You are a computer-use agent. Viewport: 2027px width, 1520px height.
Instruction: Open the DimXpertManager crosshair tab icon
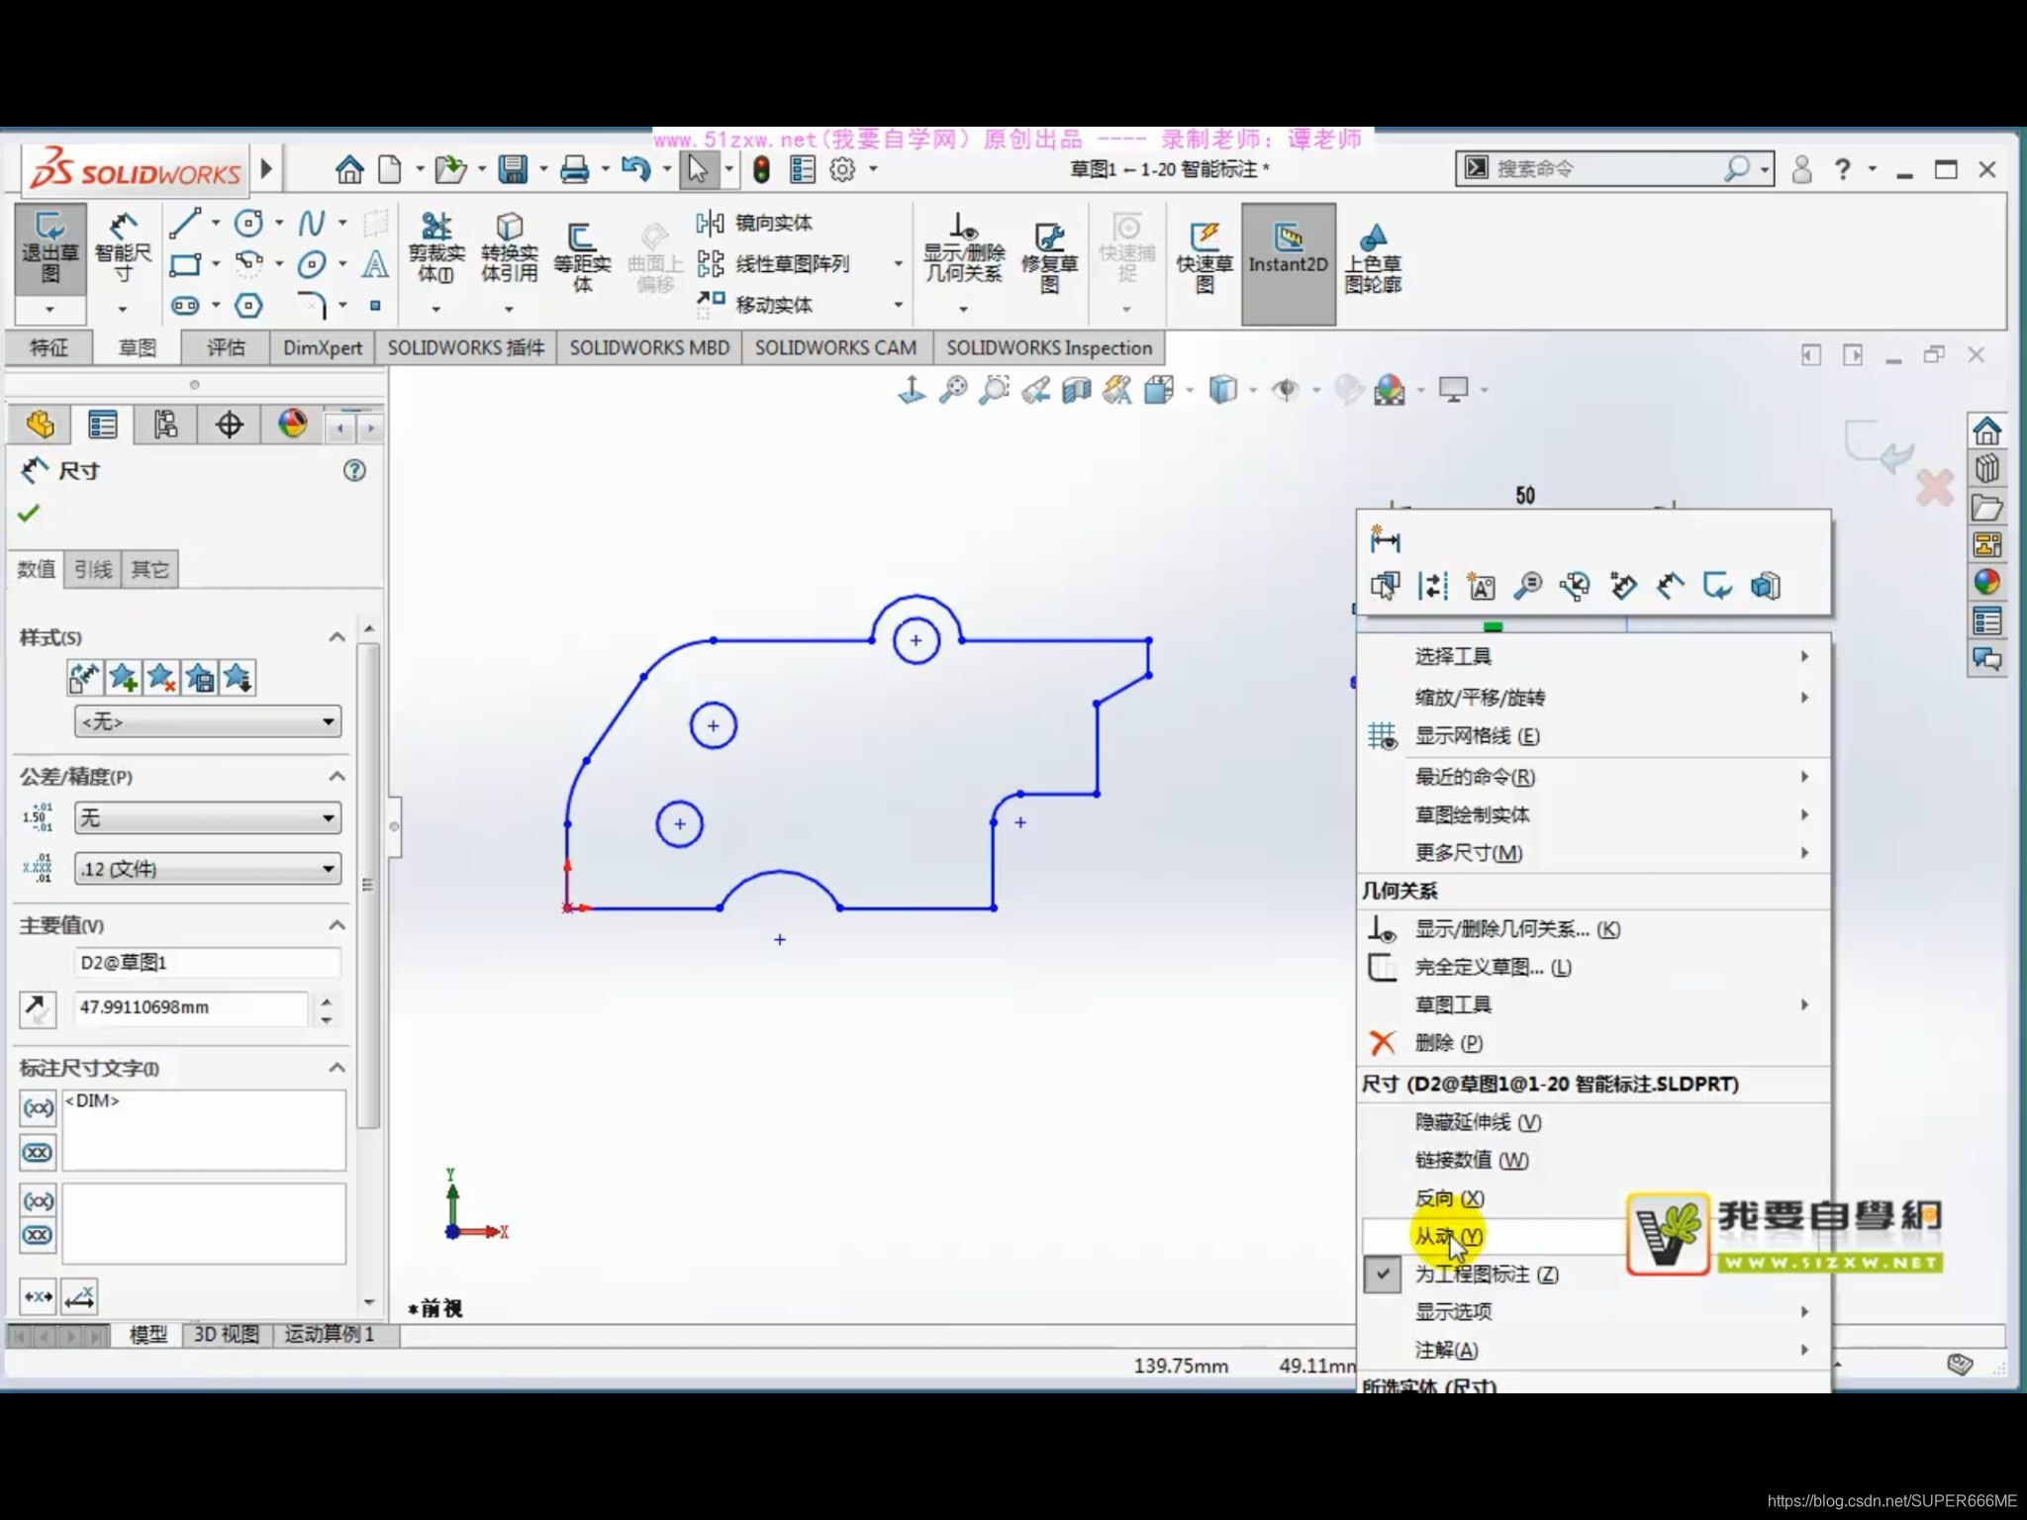coord(229,425)
